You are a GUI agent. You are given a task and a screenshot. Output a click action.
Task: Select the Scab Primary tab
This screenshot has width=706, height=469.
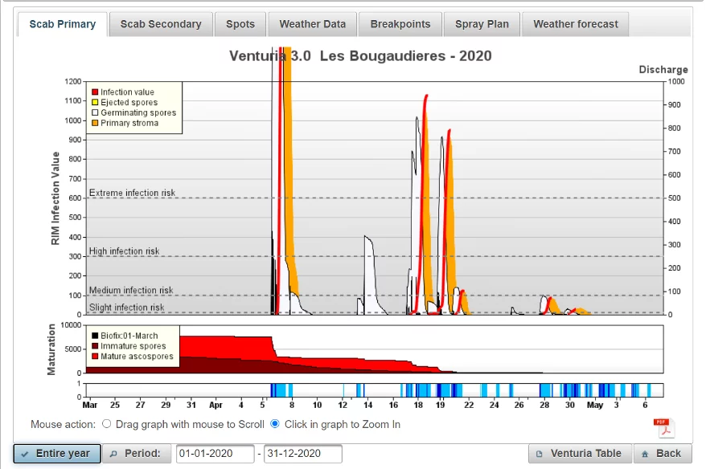click(62, 24)
